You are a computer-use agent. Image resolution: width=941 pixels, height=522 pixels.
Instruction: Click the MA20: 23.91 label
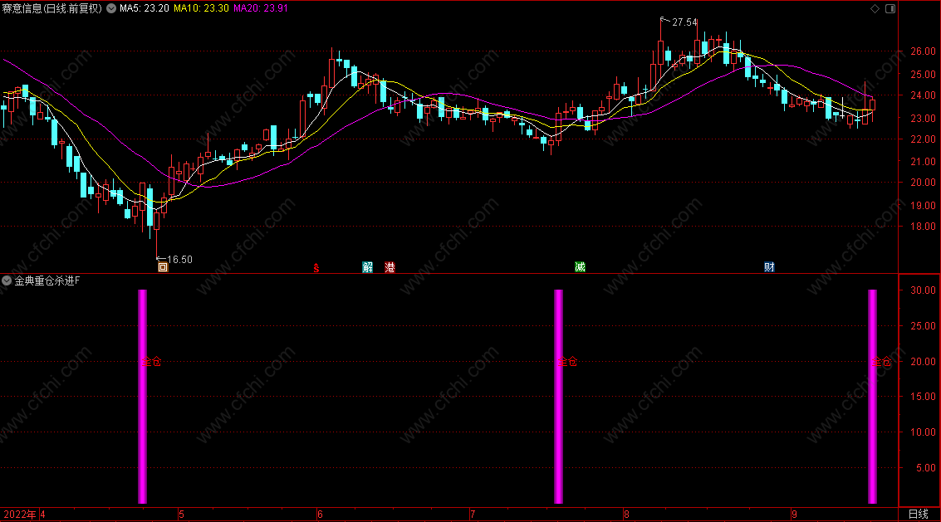pyautogui.click(x=261, y=8)
